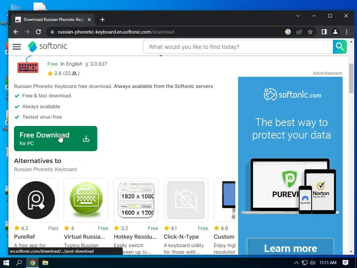Click the Google icon in address bar

coord(288,32)
